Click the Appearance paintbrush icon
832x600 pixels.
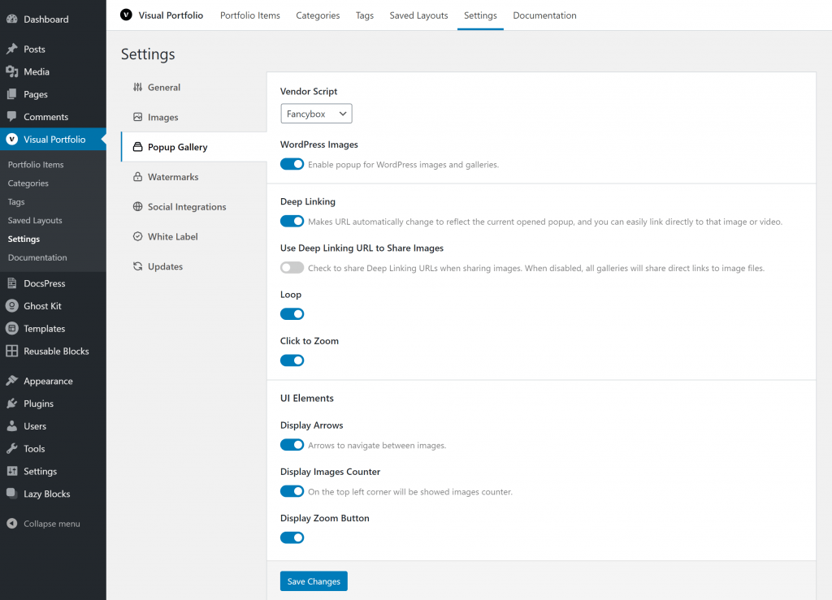point(11,381)
